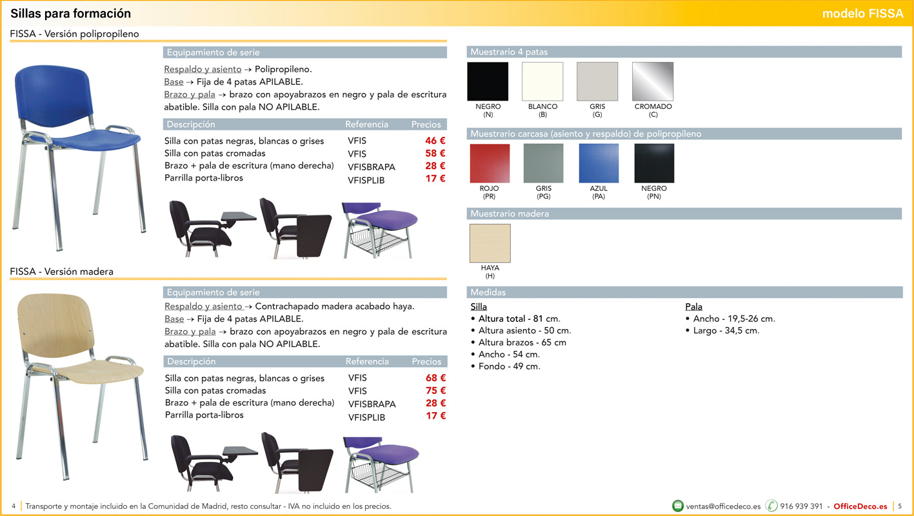914x516 pixels.
Task: Click the green email envelope icon
Action: [678, 506]
